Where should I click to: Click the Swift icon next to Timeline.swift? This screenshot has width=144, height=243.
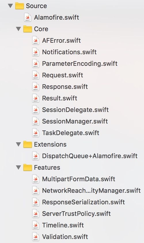[x=36, y=225]
